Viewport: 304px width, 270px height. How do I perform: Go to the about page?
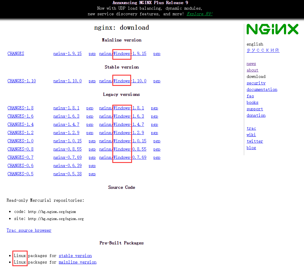(x=253, y=70)
